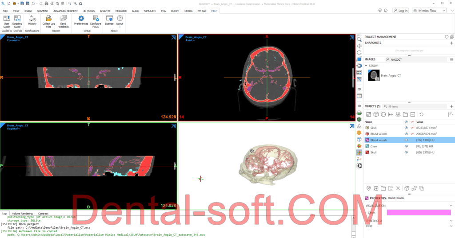Click the undo arrow
This screenshot has height=238, width=455.
[33, 4]
